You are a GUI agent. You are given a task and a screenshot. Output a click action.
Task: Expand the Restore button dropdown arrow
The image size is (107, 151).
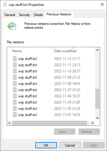98,132
